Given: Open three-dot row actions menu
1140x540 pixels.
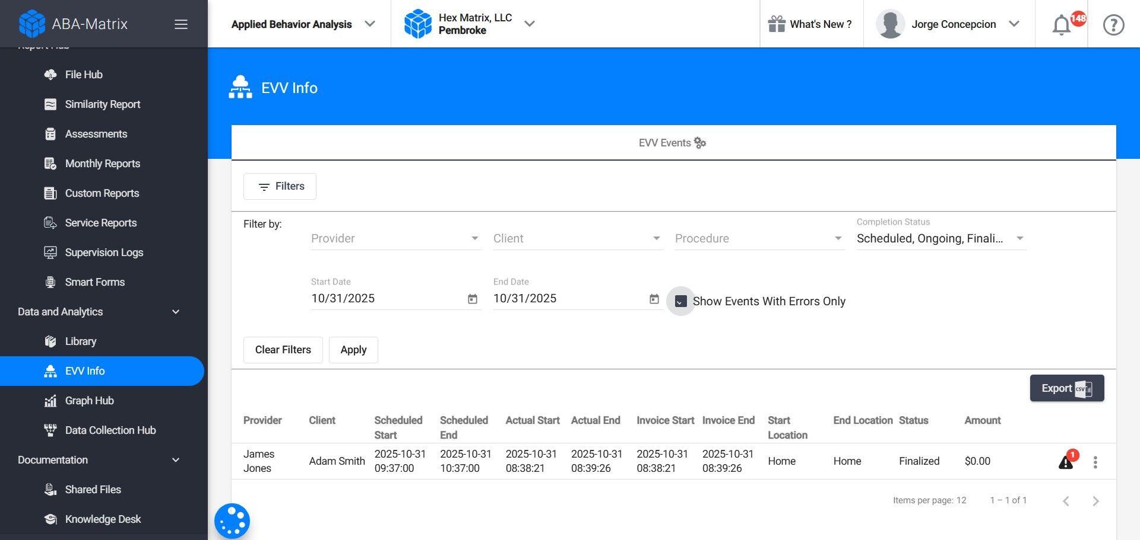Looking at the screenshot, I should point(1095,462).
